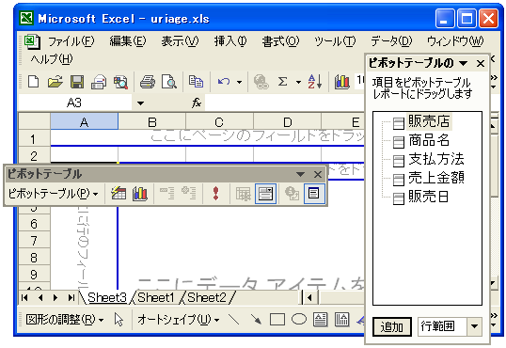Open the ツール(T) menu

pos(335,41)
